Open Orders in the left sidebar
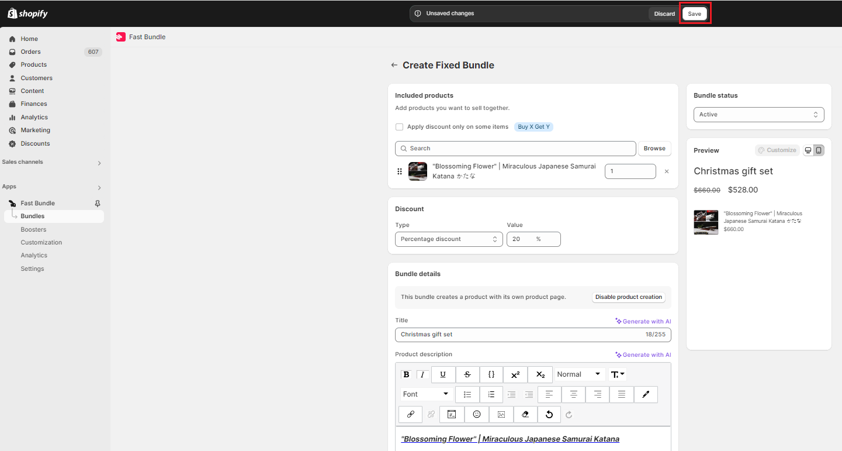The image size is (842, 451). click(31, 52)
